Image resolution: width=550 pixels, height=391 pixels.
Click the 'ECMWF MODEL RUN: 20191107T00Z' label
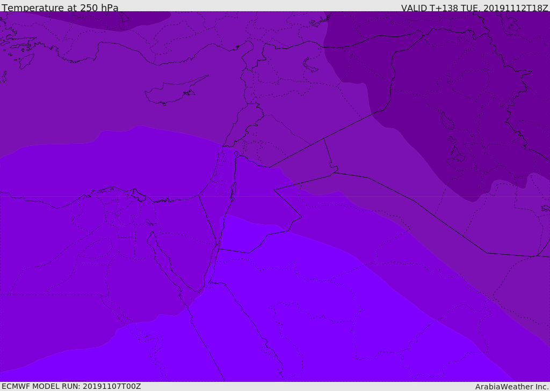click(x=71, y=386)
